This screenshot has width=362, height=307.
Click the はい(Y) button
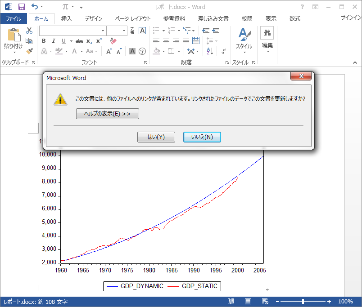[x=156, y=137]
